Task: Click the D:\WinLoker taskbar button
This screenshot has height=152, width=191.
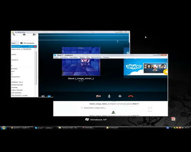Action: (x=117, y=128)
